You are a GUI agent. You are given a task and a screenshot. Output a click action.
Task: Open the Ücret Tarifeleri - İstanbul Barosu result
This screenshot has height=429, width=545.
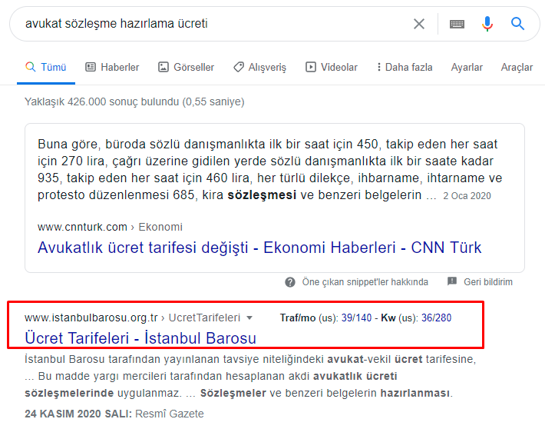[140, 338]
